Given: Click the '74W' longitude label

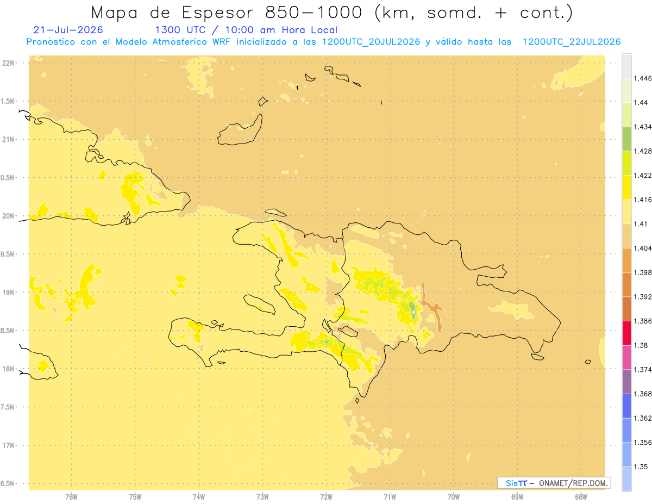Looking at the screenshot, I should [x=199, y=496].
